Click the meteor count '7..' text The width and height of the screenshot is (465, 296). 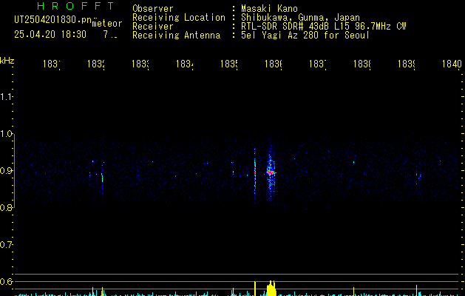click(110, 35)
